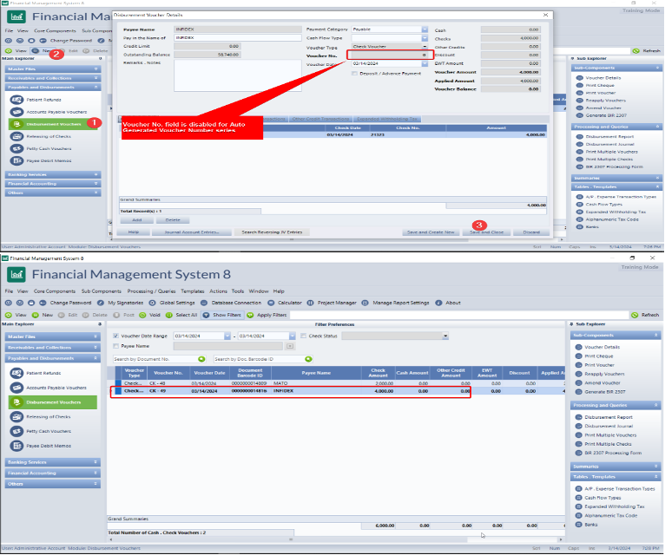Open the Templates menu
The height and width of the screenshot is (555, 665).
[192, 291]
